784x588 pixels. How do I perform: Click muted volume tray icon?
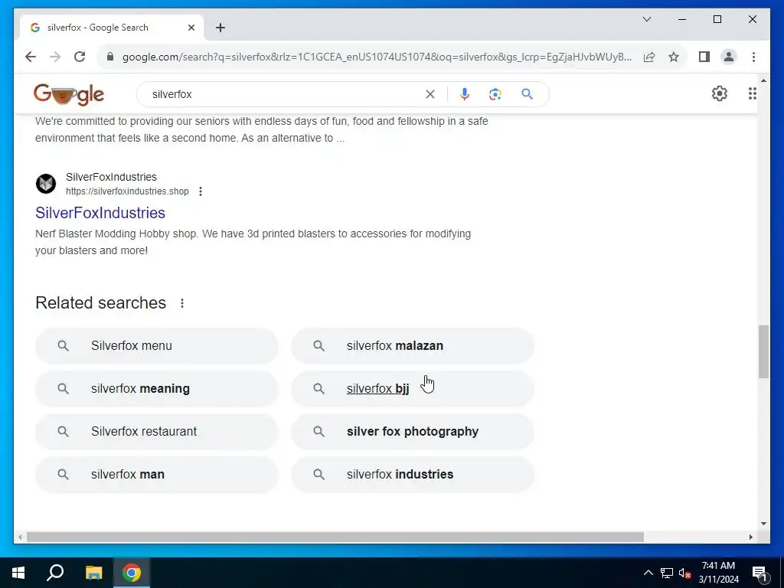tap(685, 573)
